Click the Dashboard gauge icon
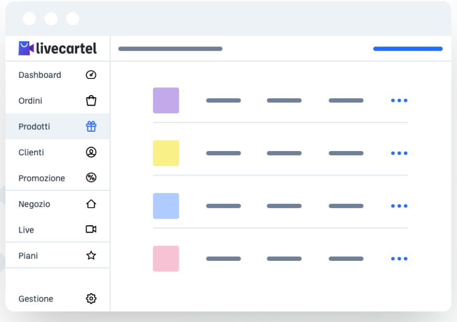 point(91,75)
